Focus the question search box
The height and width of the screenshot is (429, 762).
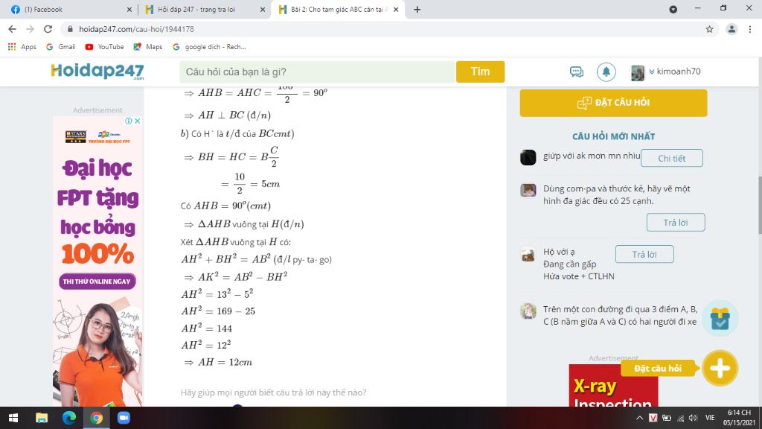pyautogui.click(x=317, y=72)
